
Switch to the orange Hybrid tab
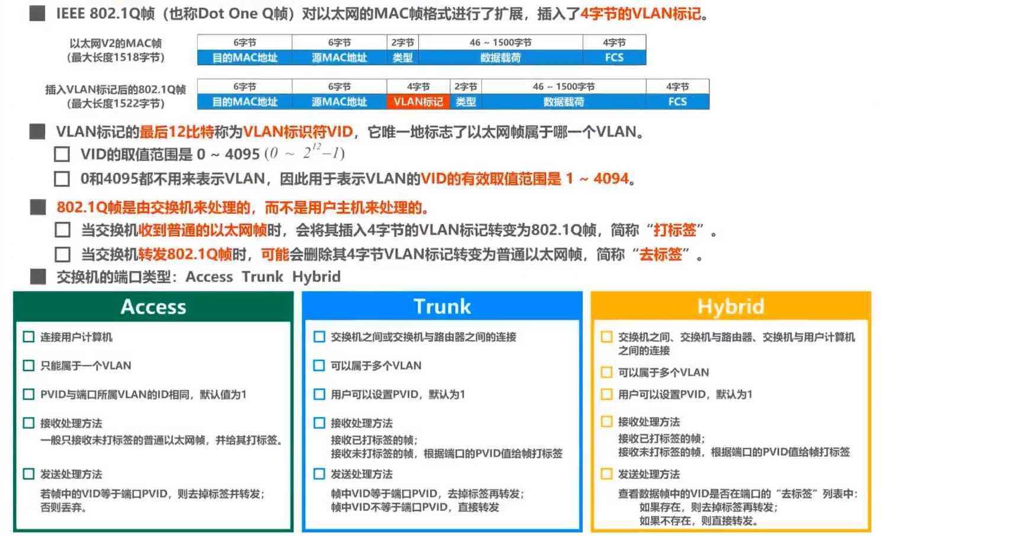[x=731, y=306]
